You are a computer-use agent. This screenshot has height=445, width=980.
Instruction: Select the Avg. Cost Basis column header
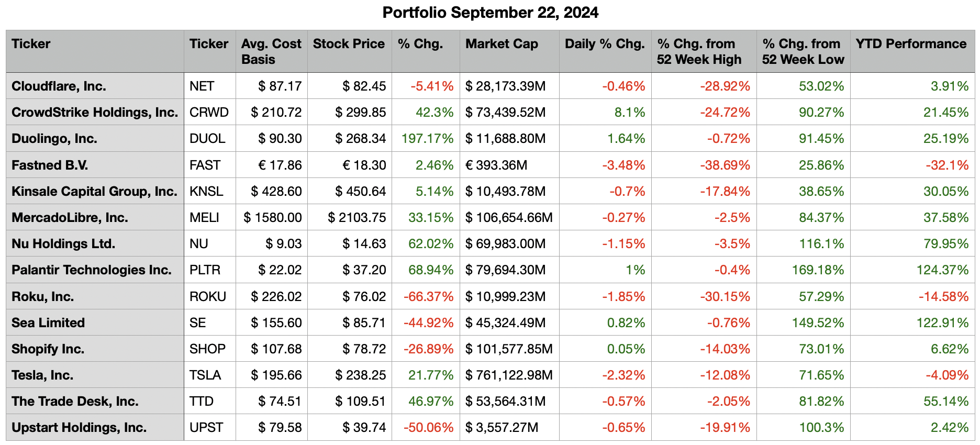271,51
